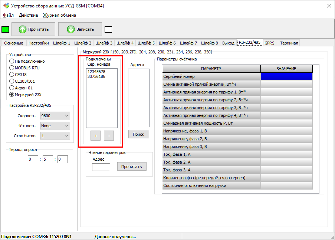Open the Шлейф 3 tab
The image size is (335, 240).
104,43
